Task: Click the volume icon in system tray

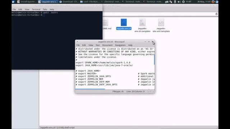Action: (179, 2)
